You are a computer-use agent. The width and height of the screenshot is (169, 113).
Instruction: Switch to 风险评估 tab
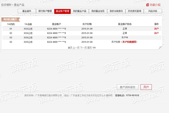[153, 11]
